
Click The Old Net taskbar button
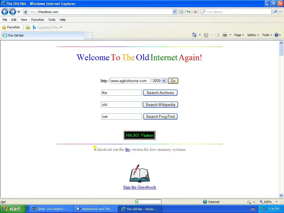pos(140,209)
